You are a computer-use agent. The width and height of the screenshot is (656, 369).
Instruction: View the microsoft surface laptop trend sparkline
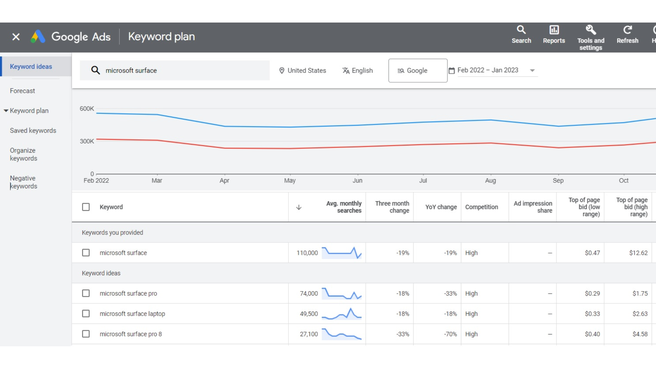(x=341, y=314)
